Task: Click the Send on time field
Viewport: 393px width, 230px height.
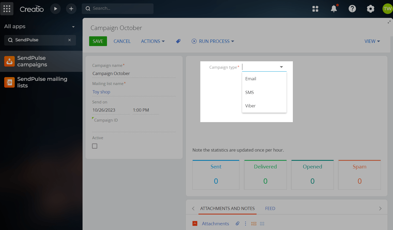Action: (x=146, y=110)
